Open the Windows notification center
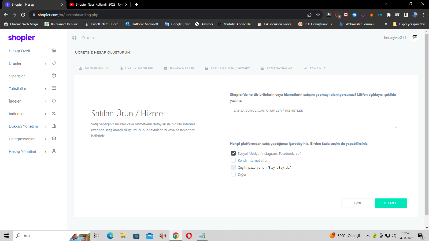 pyautogui.click(x=421, y=236)
